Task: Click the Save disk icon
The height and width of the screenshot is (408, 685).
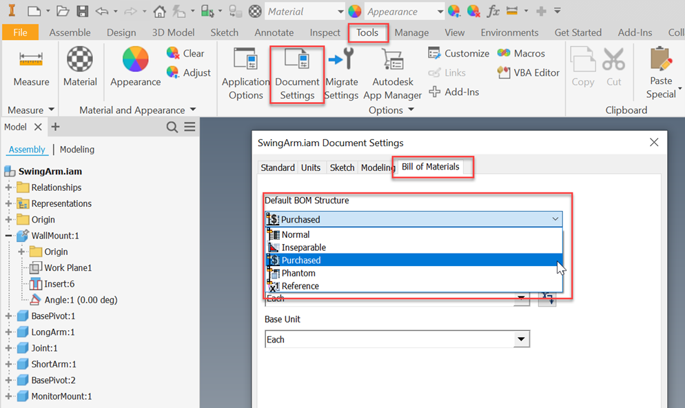Action: 83,11
